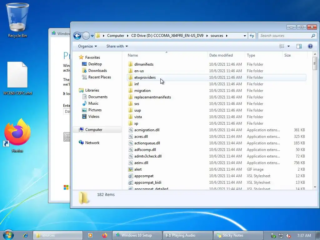
Task: Select Recent Places in the navigation pane
Action: [x=100, y=77]
